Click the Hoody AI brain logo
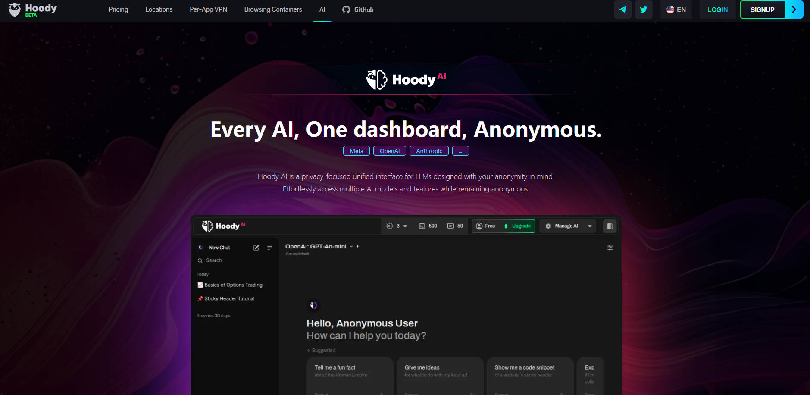810x395 pixels. click(x=376, y=80)
